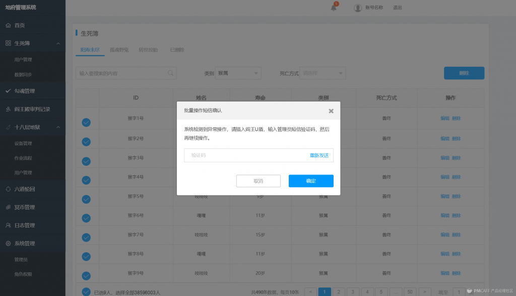Viewport: 516px width, 296px height.
Task: Toggle the checkbox for 猴字8号 row
Action: pos(86,257)
